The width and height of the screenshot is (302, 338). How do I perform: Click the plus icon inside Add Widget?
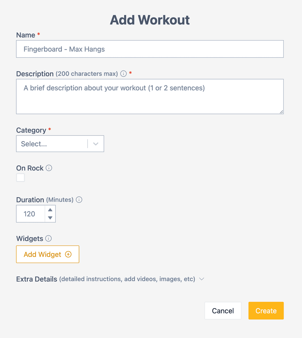tap(68, 254)
